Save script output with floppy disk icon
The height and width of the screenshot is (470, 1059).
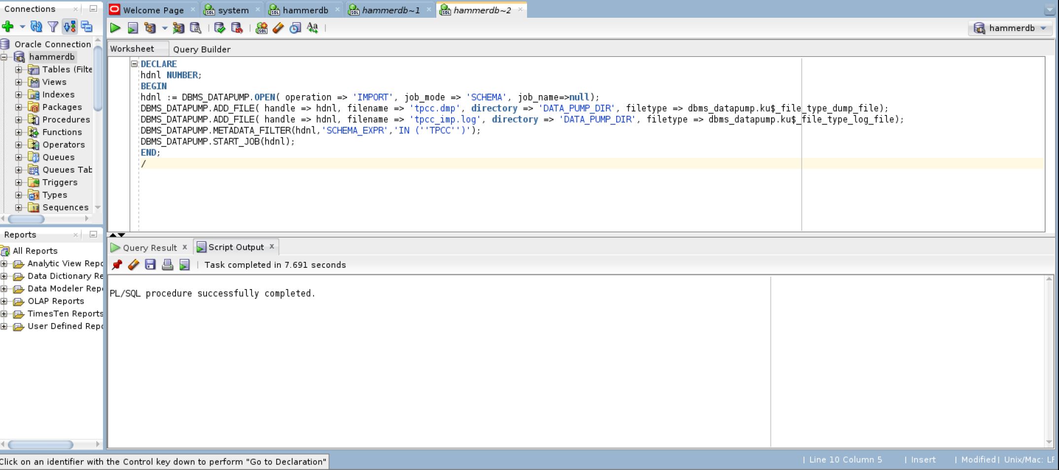click(x=150, y=265)
